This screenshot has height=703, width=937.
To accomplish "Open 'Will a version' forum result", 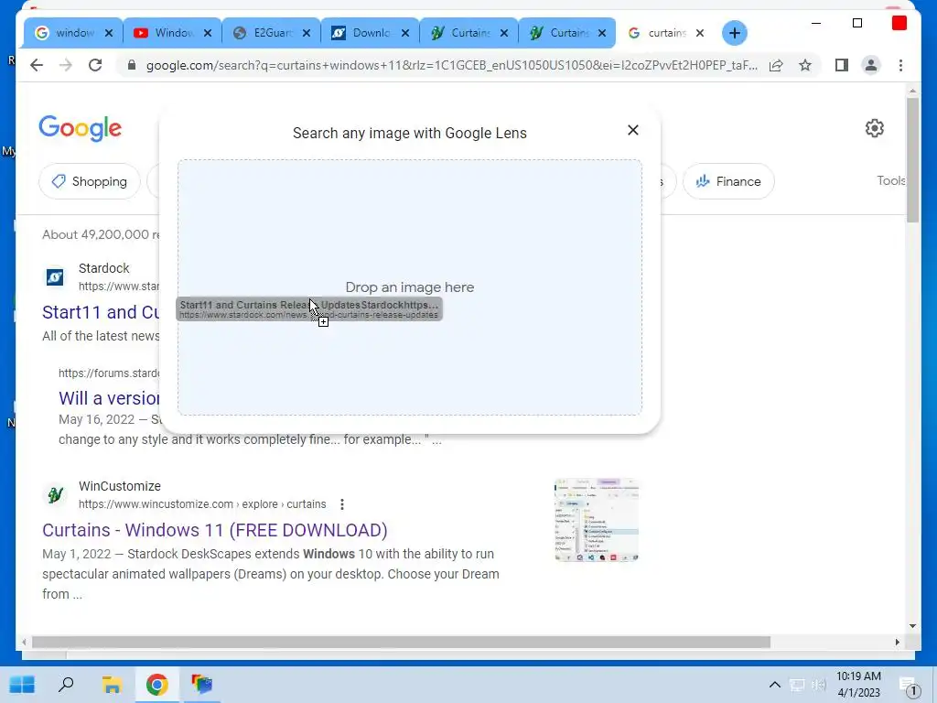I will pos(110,398).
